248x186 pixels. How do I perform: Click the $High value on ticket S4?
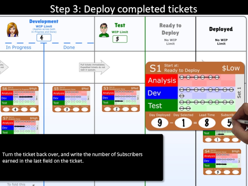point(236,151)
